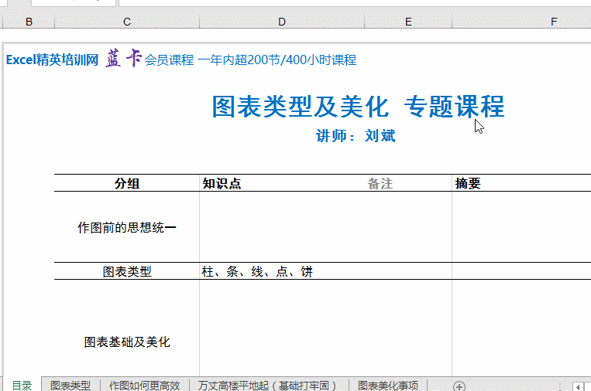This screenshot has width=591, height=391.
Task: Click the new sheet plus button
Action: tap(459, 386)
